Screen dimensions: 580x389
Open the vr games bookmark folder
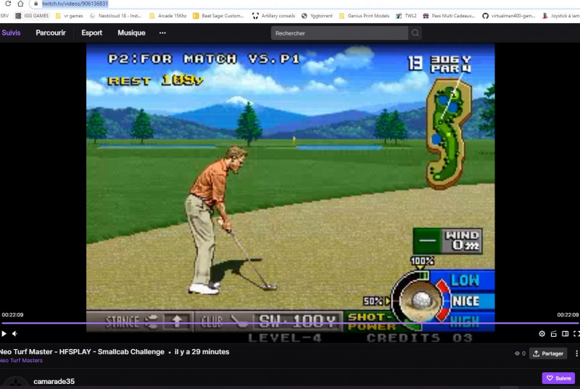[69, 16]
